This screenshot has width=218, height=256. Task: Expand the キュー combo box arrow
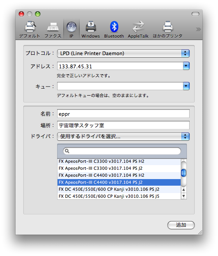(x=186, y=86)
